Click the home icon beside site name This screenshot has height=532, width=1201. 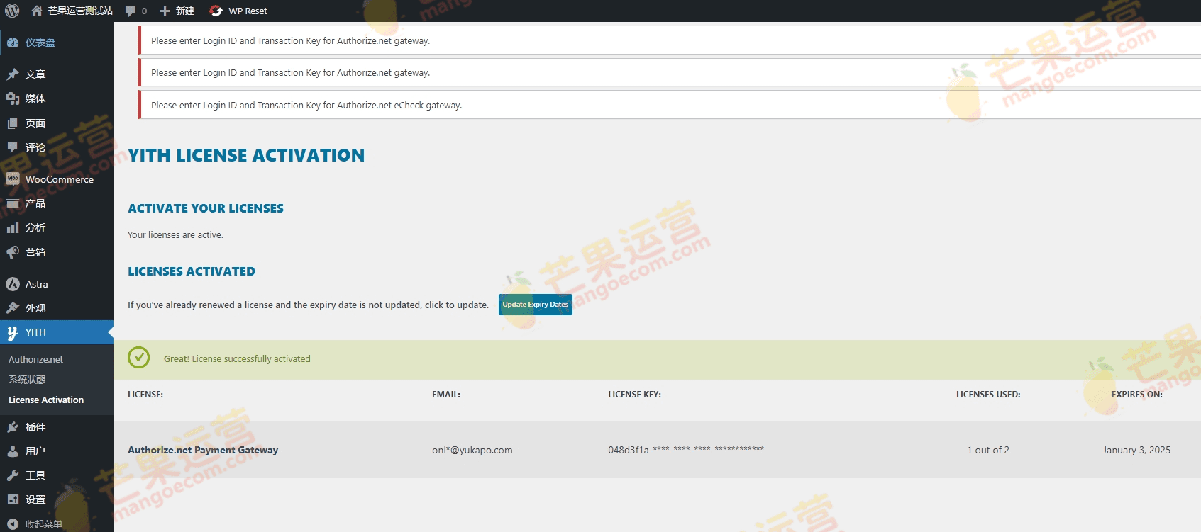[37, 11]
